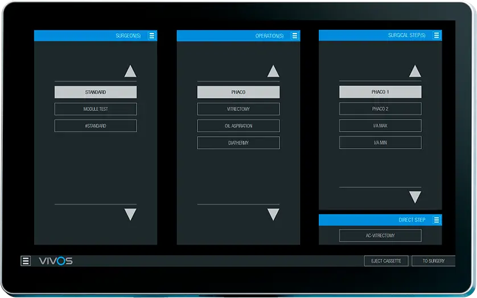477x298 pixels.
Task: Click the down arrow in the Surgical Step(s) list
Action: [x=415, y=197]
